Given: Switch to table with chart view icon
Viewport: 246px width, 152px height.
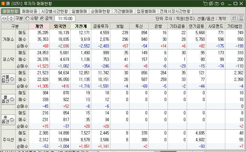Looking at the screenshot, I should [x=241, y=18].
